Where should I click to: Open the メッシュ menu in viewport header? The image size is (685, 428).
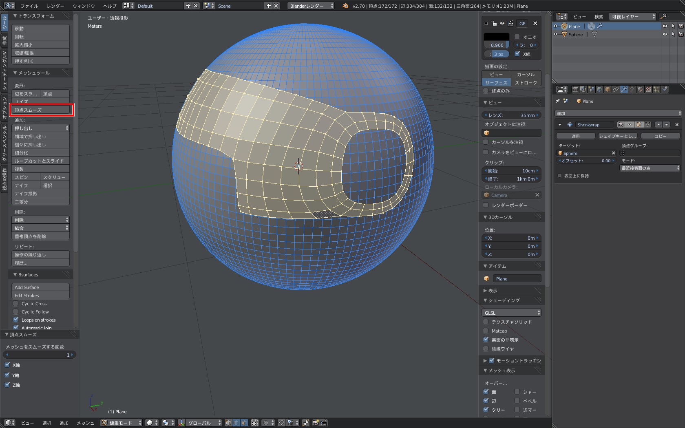pos(85,423)
